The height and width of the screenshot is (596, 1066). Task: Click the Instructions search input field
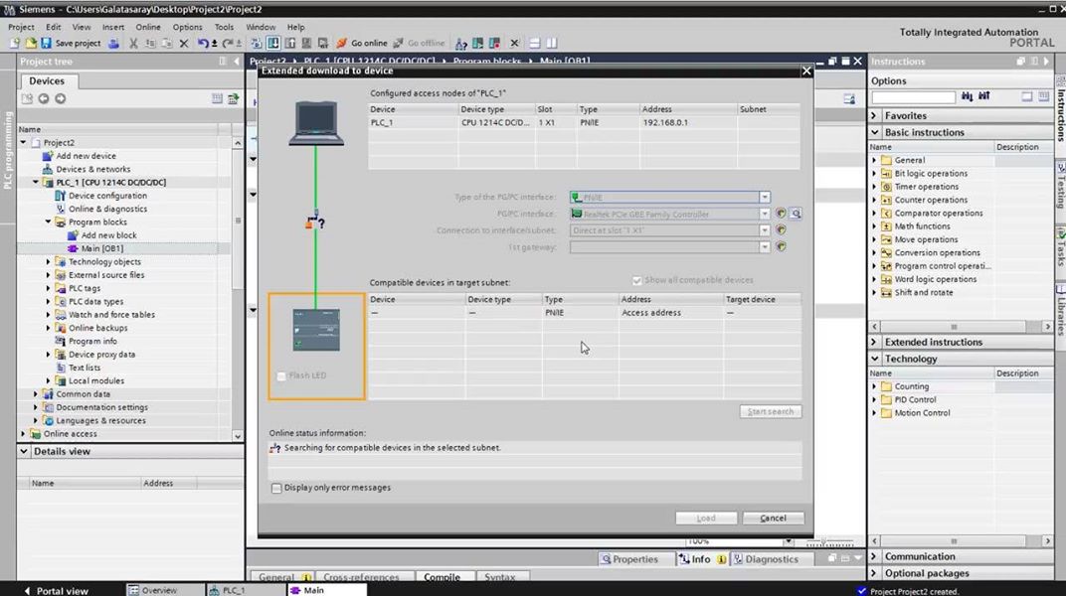coord(913,97)
